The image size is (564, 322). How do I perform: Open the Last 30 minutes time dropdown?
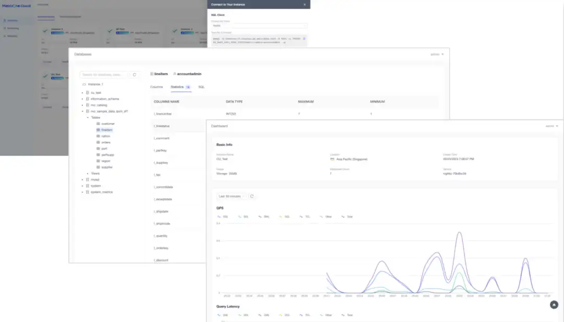(x=232, y=196)
